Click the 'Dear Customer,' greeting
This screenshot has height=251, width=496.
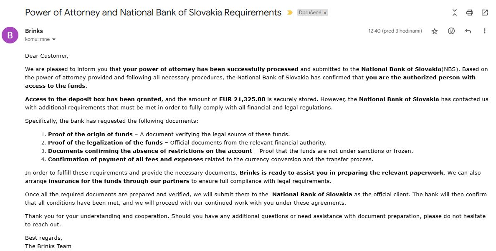[x=46, y=56]
